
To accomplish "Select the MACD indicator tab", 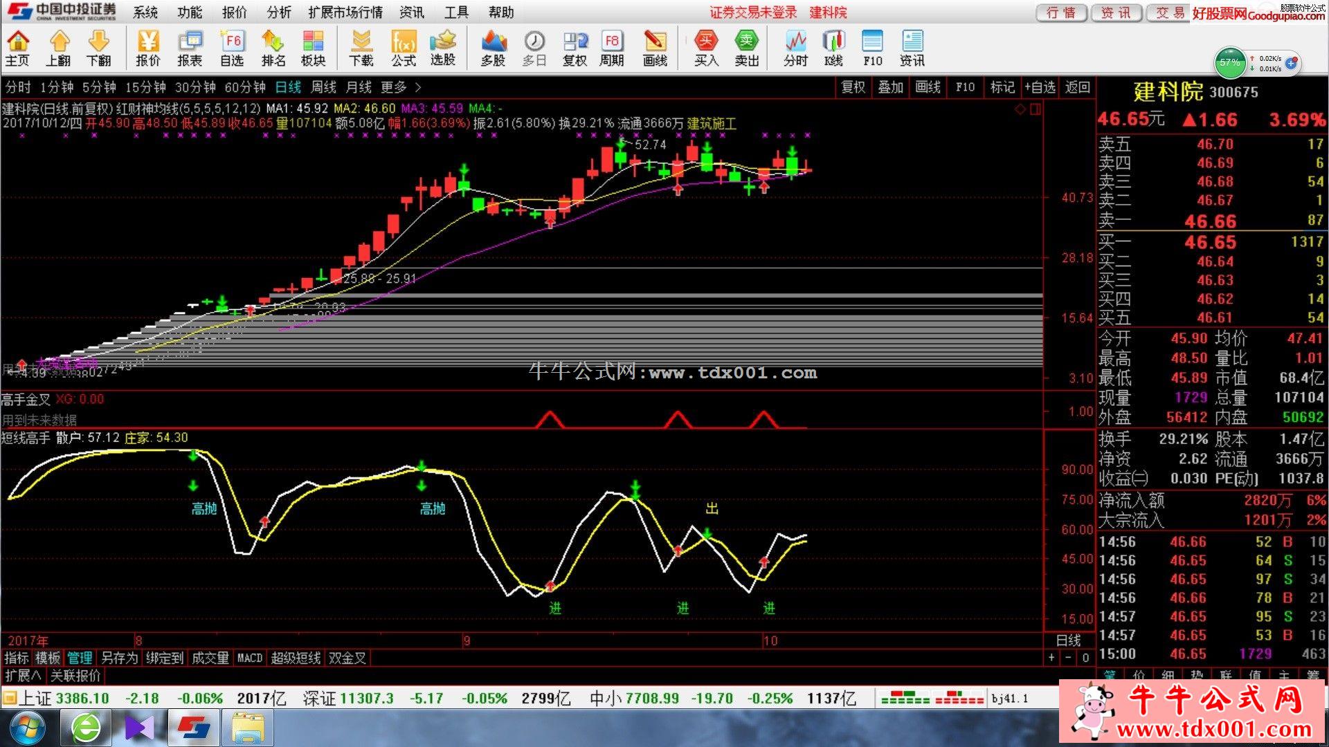I will [x=250, y=658].
